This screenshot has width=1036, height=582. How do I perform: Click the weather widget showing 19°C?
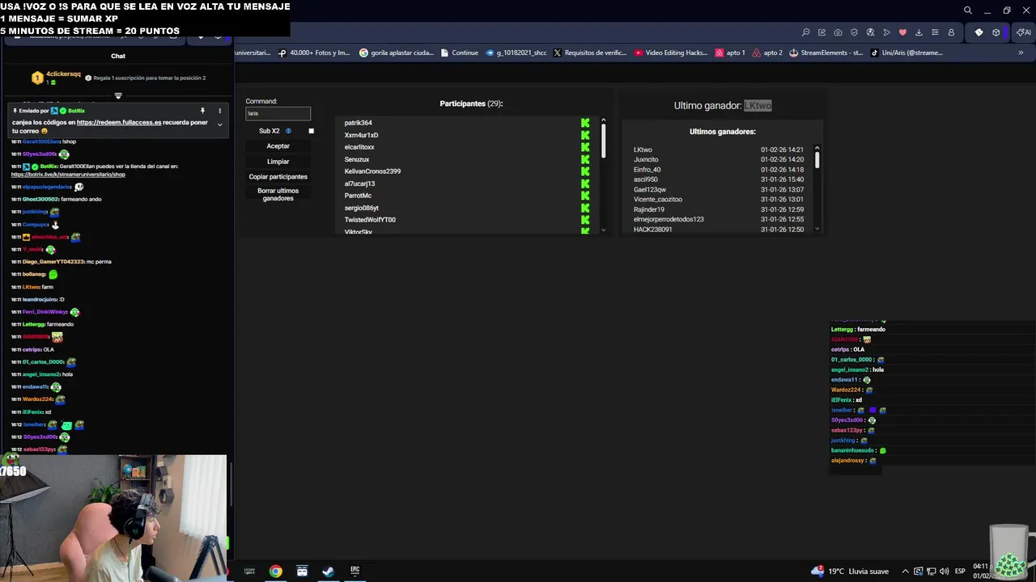[x=850, y=571]
